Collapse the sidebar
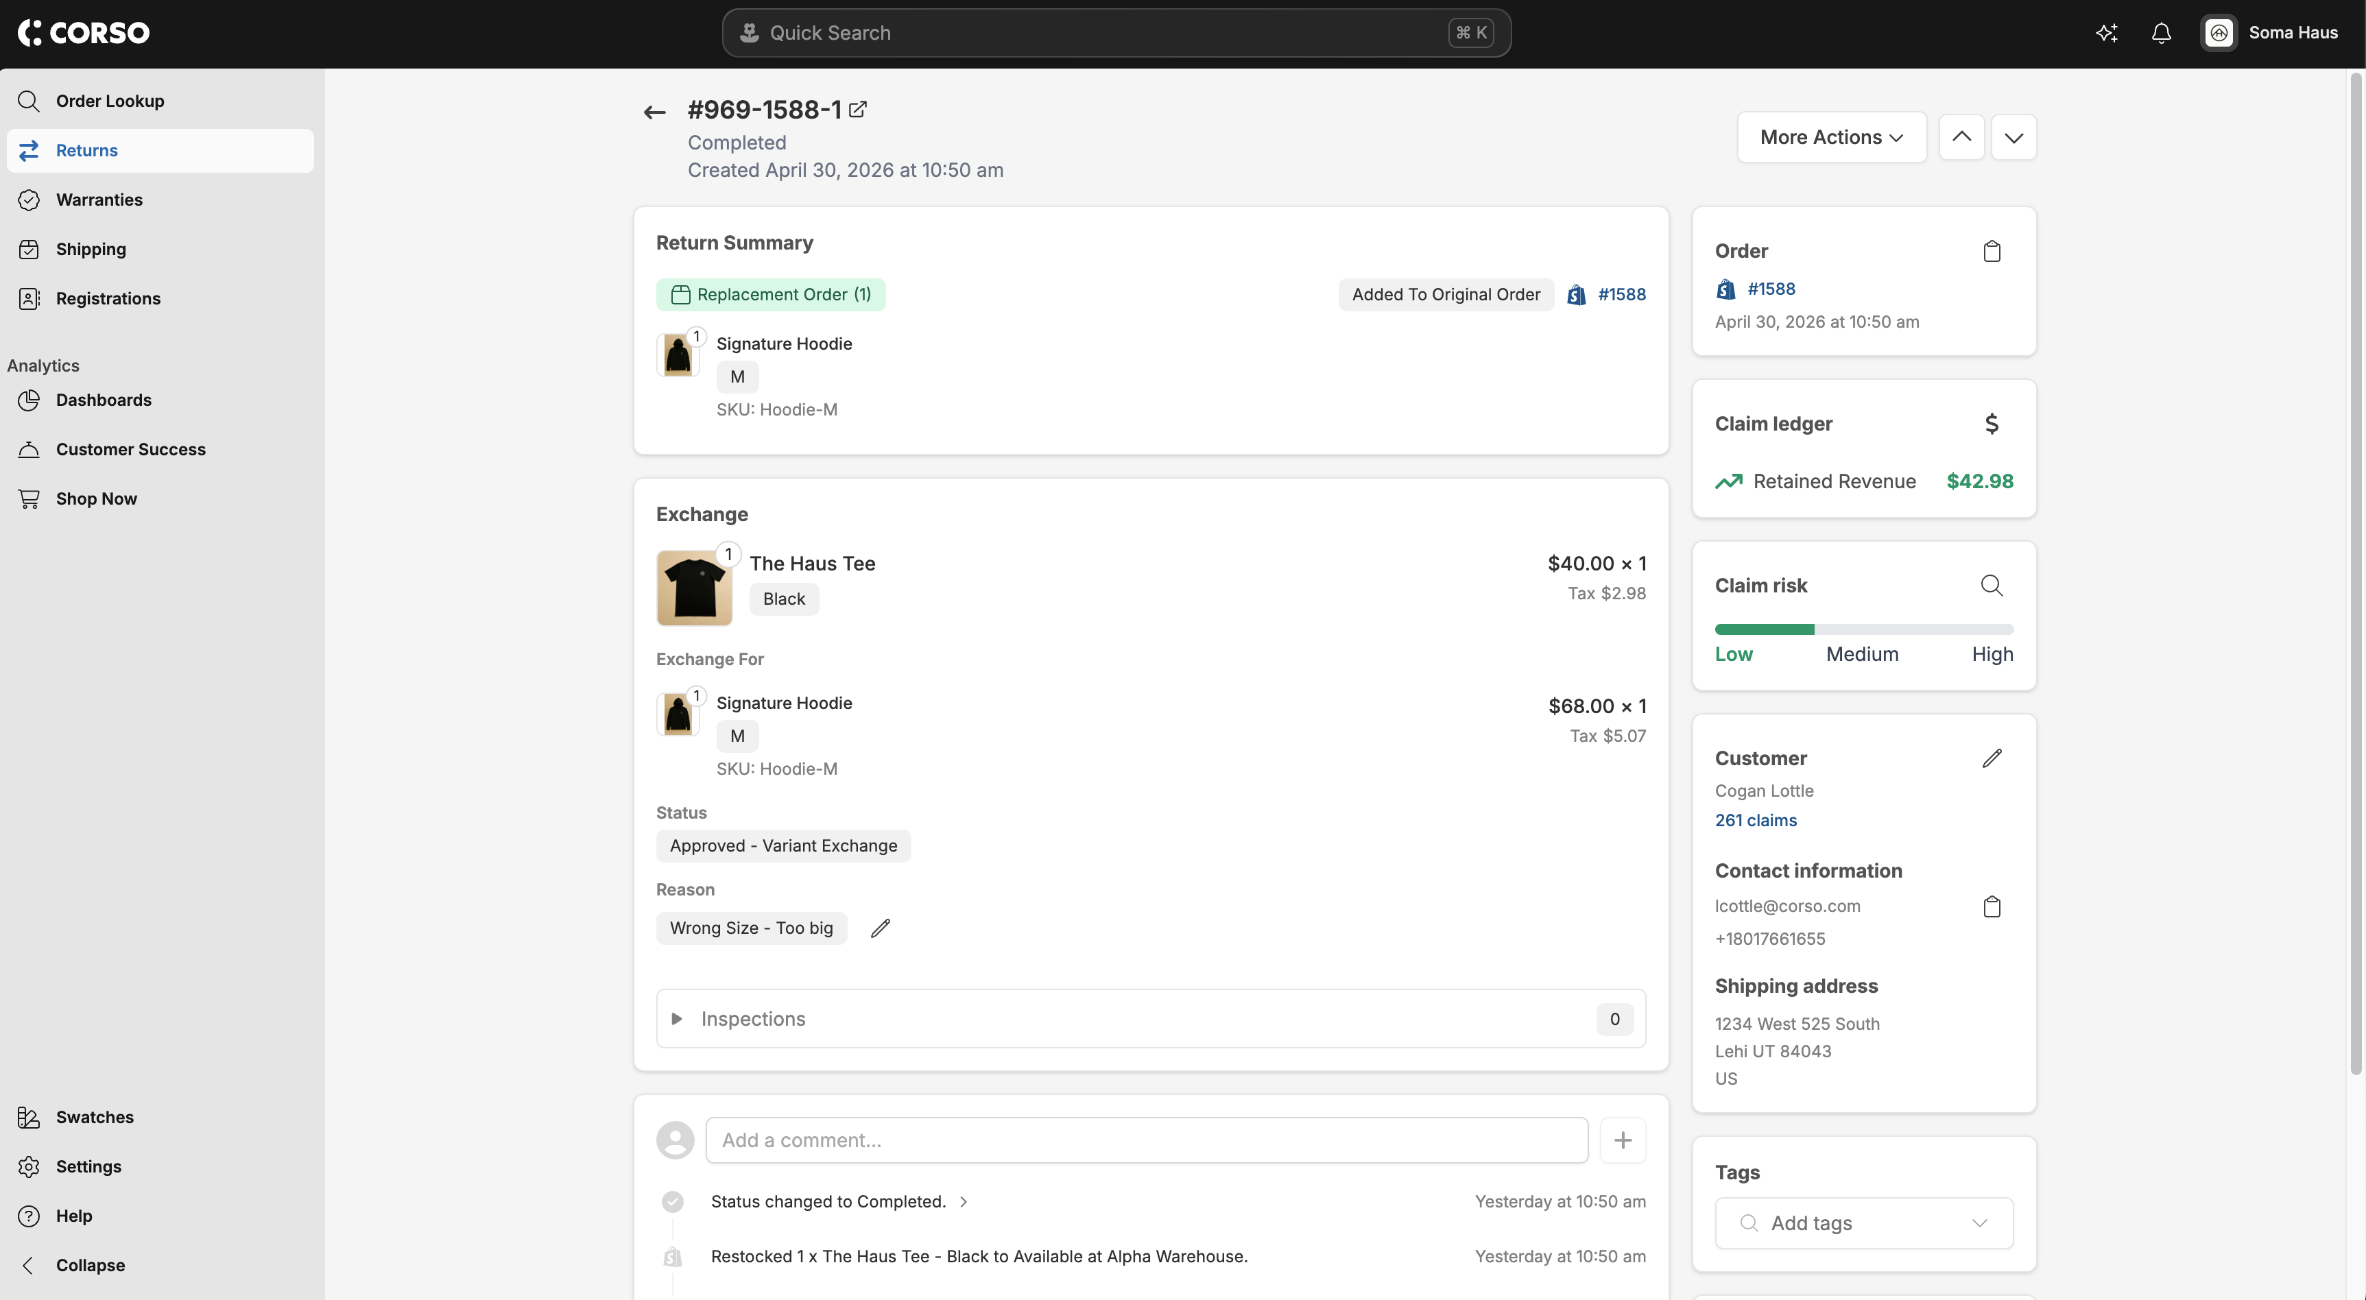 point(160,1266)
